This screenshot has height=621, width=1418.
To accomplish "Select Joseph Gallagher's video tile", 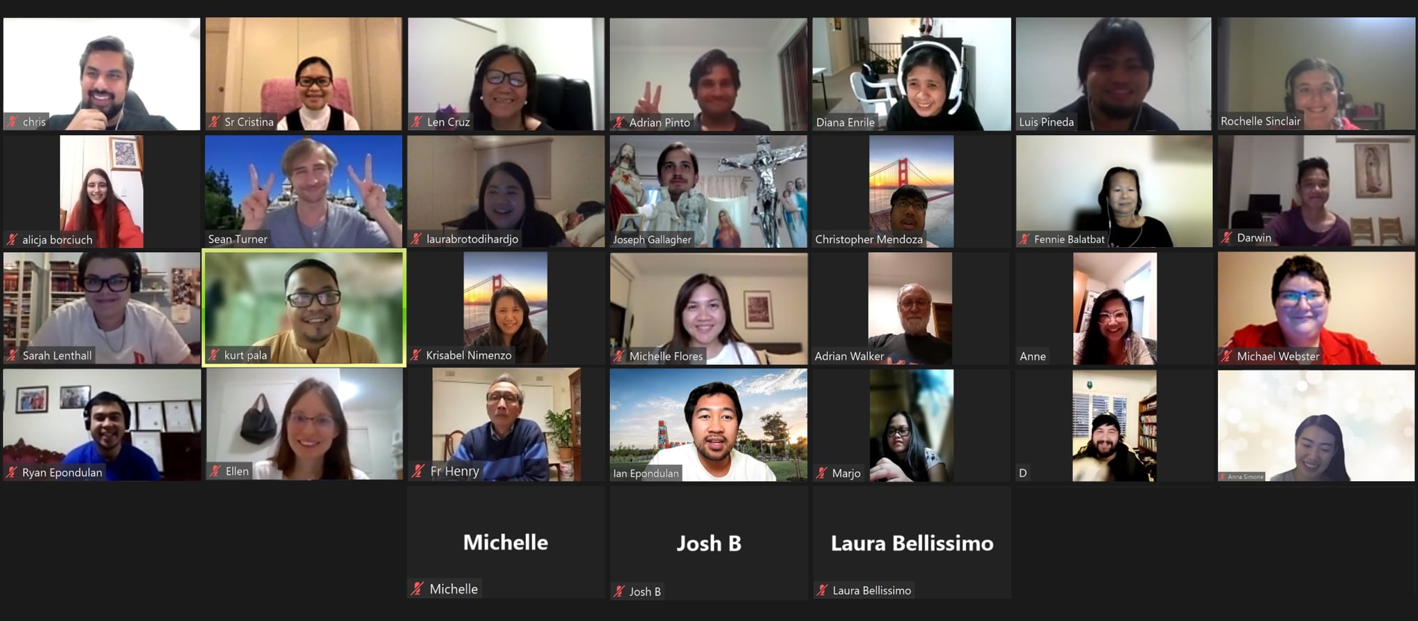I will coord(708,191).
